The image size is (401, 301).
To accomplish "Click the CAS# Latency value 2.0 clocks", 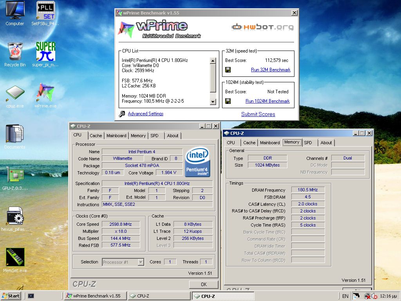I will coord(308,204).
